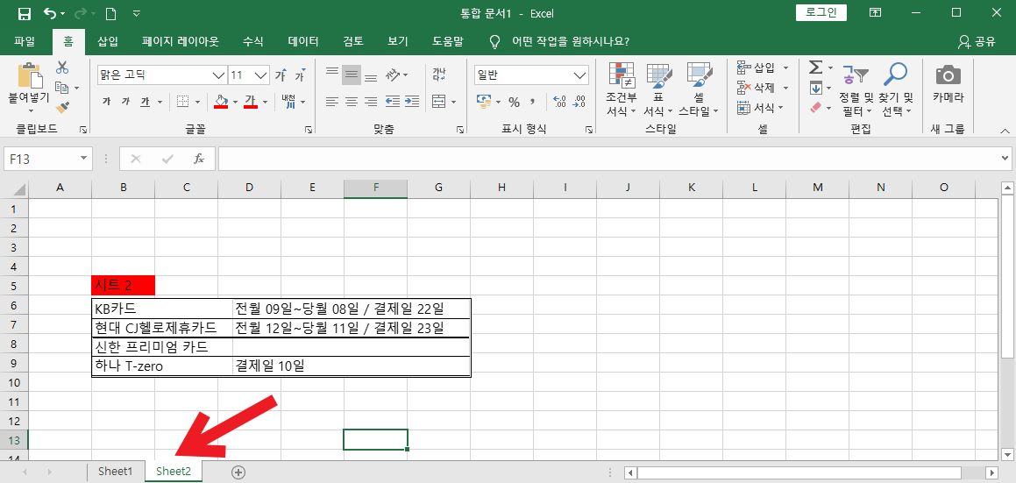
Task: Merge and center selected cells
Action: [438, 101]
